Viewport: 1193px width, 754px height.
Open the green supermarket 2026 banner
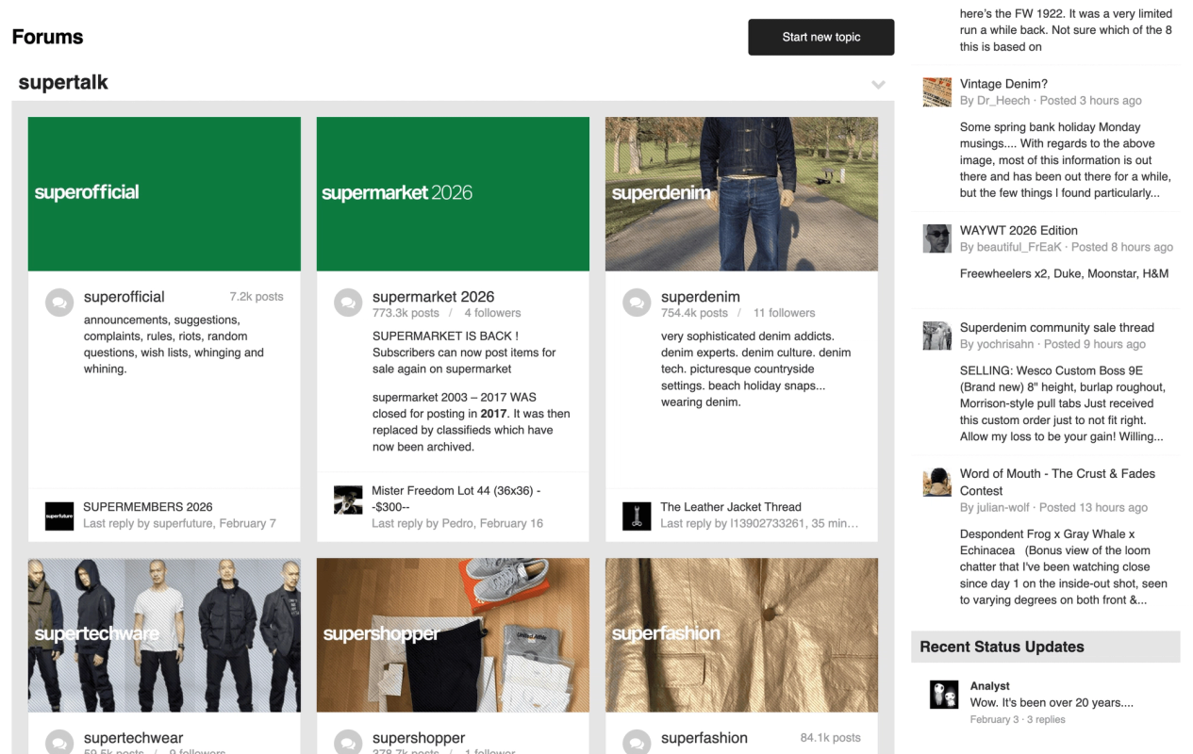pos(453,194)
